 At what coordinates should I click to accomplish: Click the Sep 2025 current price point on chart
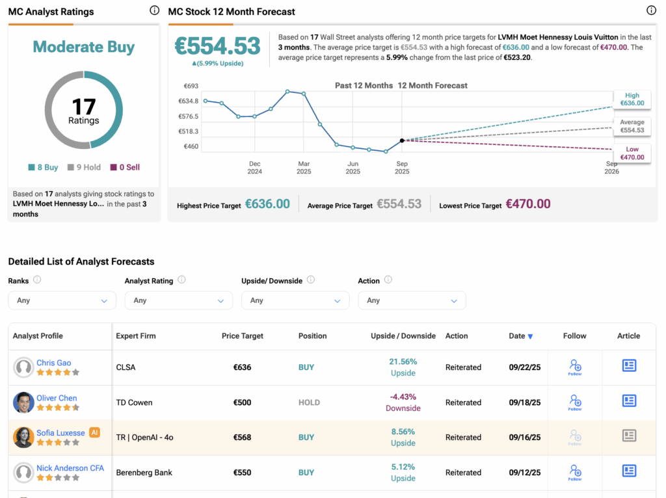tap(402, 140)
